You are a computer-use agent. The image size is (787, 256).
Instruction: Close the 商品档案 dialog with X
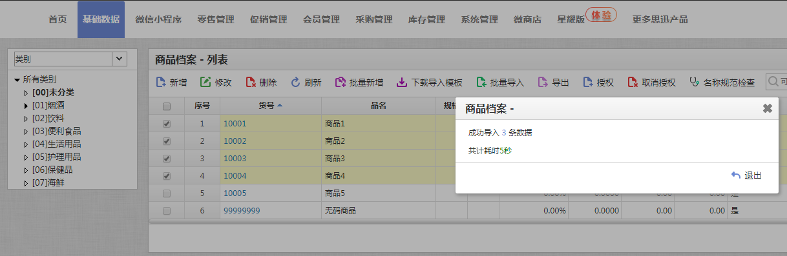coord(767,108)
